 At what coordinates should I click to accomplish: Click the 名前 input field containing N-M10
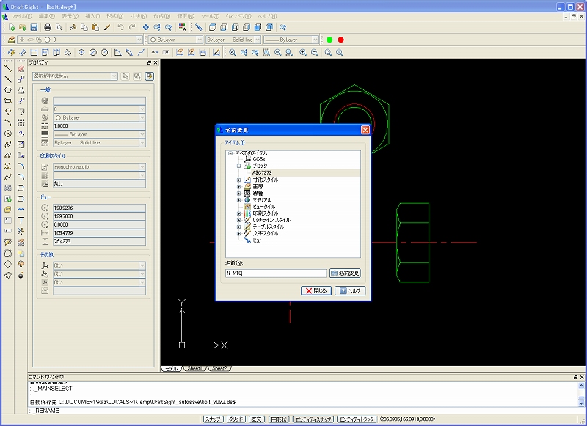[x=276, y=273]
